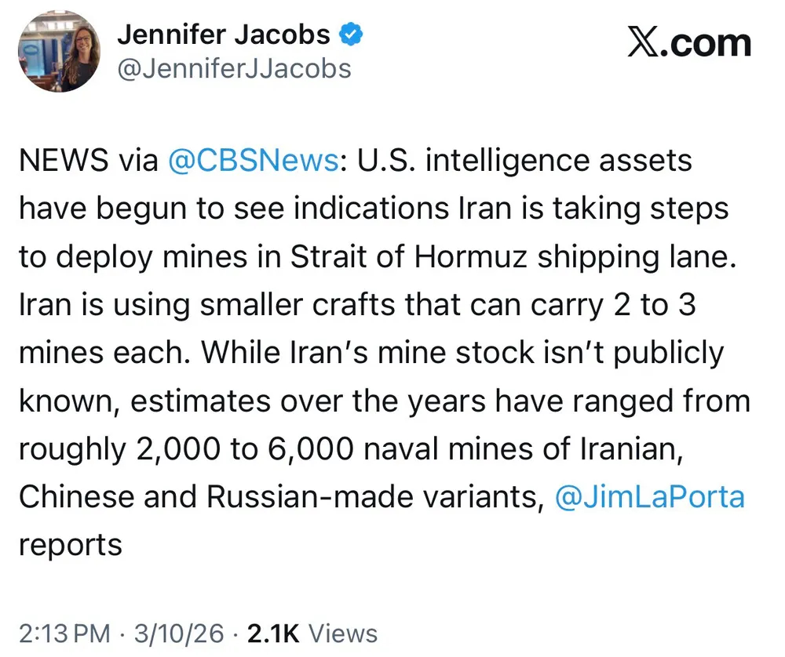Open the @JenniferJJacobs handle
The height and width of the screenshot is (657, 785).
(234, 69)
